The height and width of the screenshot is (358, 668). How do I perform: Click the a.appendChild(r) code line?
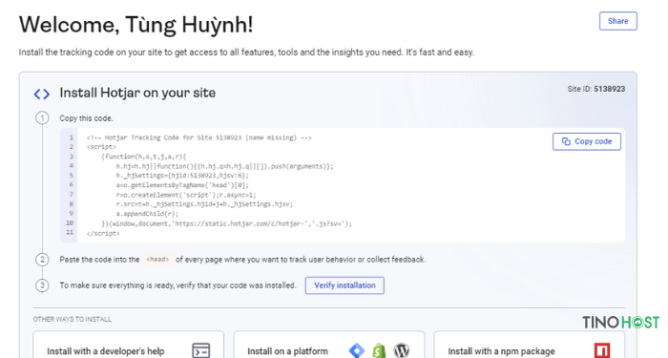[x=147, y=214]
